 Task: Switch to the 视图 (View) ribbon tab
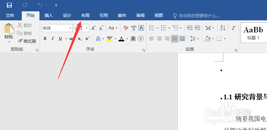coord(159,16)
